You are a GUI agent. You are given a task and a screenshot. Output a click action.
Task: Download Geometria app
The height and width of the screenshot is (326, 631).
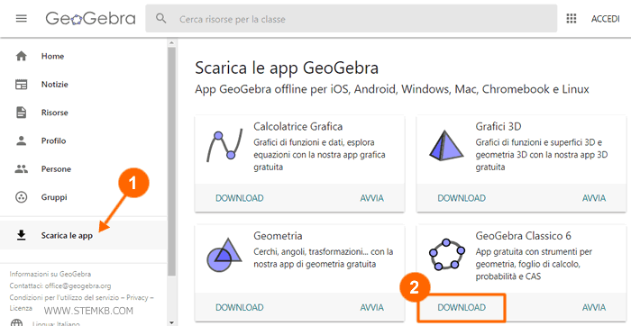(x=240, y=307)
